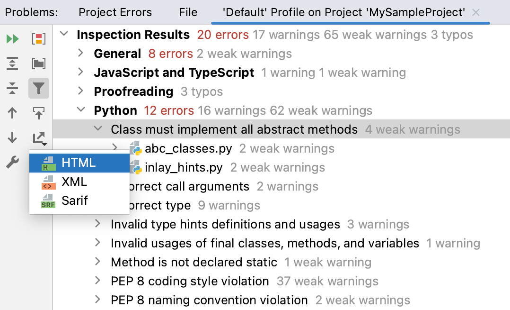Open the export results icon
The image size is (510, 310).
(x=39, y=137)
